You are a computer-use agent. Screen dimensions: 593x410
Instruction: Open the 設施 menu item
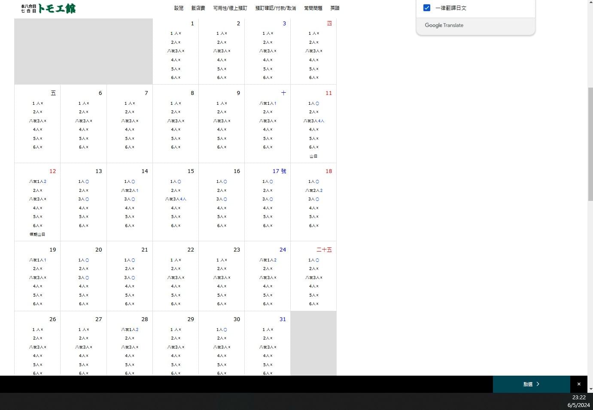coord(179,8)
